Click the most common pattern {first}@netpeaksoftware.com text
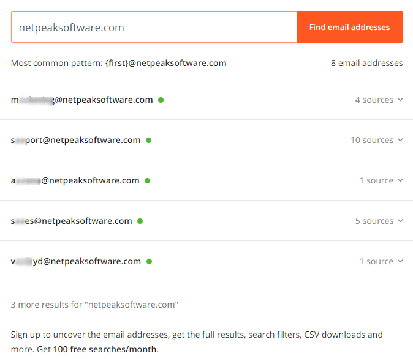The width and height of the screenshot is (413, 359). (x=165, y=64)
